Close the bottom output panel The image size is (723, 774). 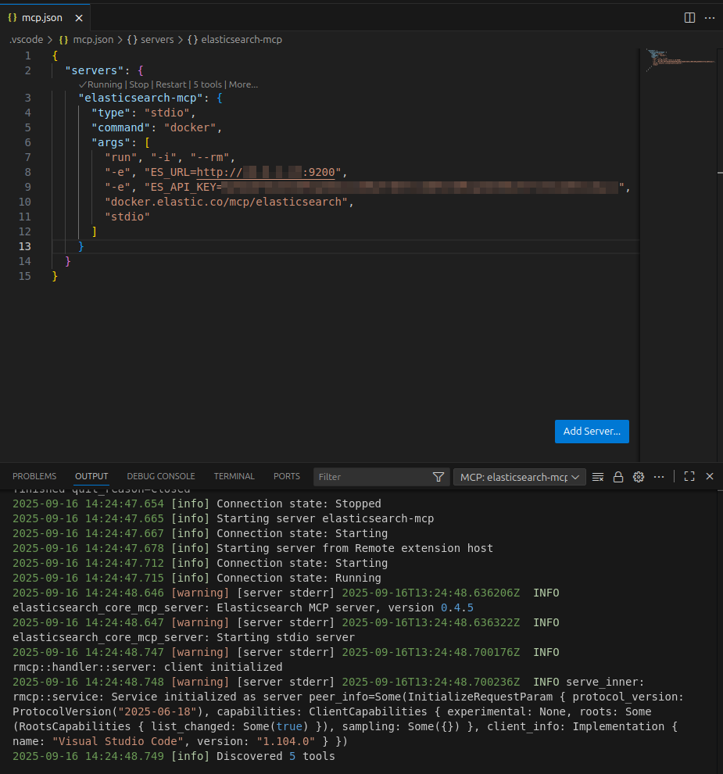coord(710,476)
